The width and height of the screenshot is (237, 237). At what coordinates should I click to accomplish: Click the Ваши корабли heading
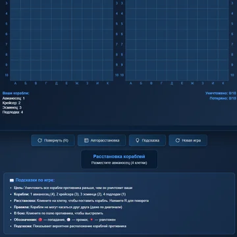[x=16, y=93]
